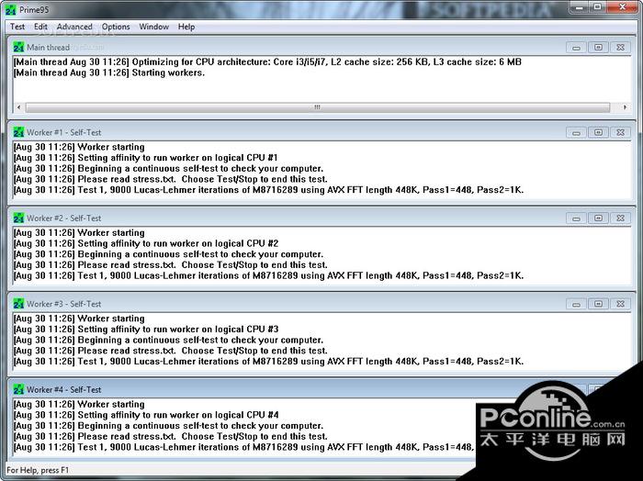
Task: Click Main thread scrollbar left arrow
Action: (x=19, y=107)
